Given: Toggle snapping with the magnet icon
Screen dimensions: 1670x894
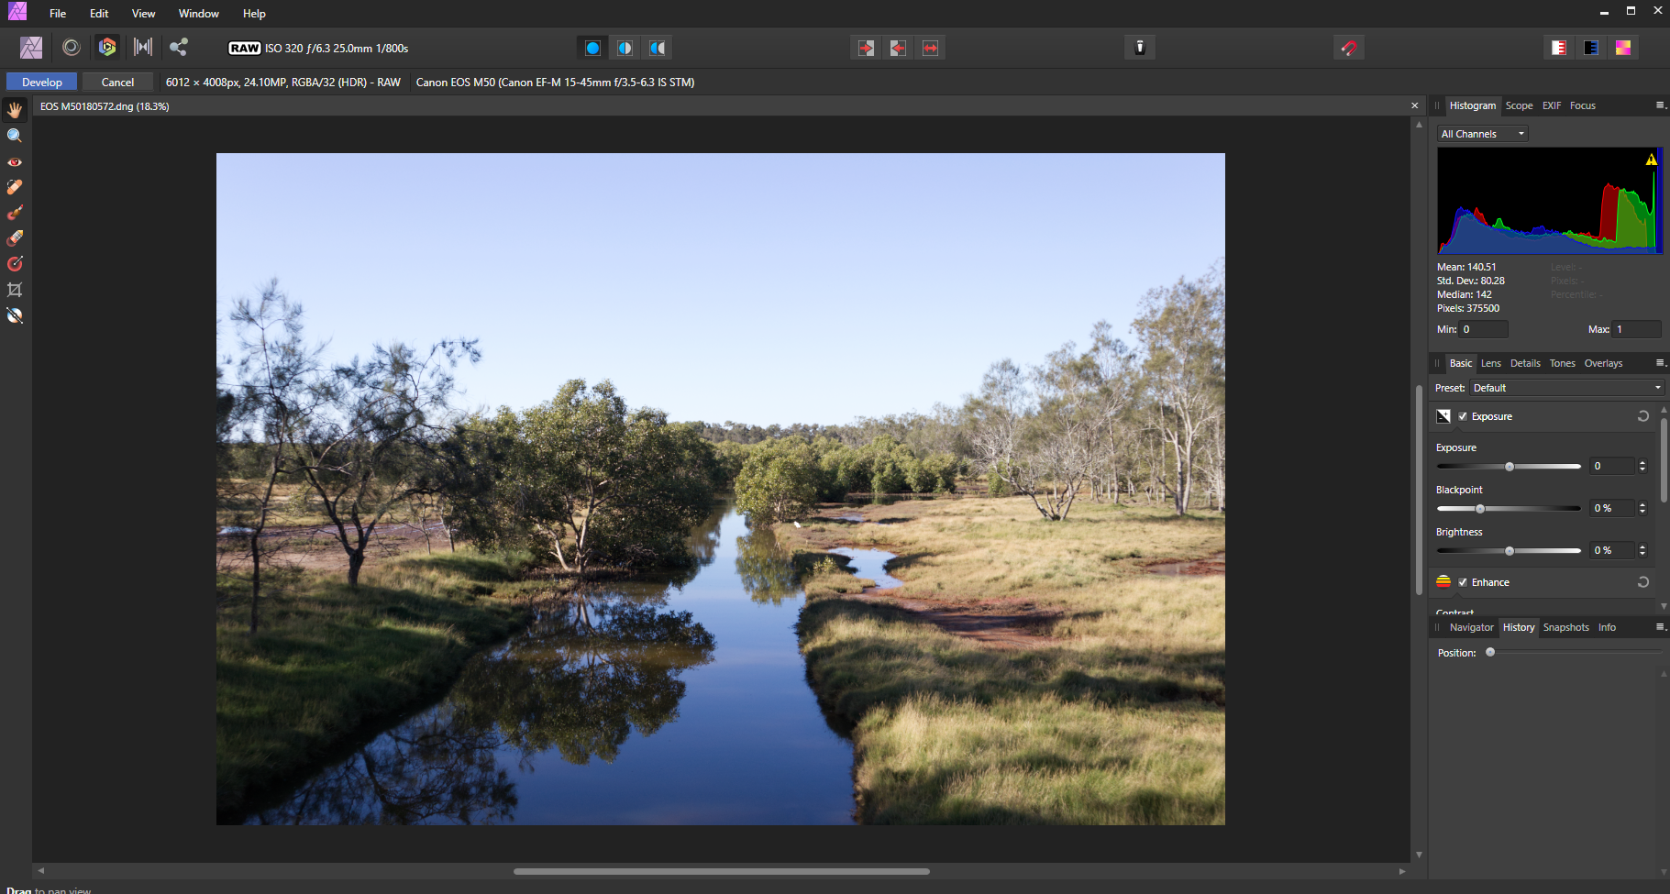Looking at the screenshot, I should 1349,48.
